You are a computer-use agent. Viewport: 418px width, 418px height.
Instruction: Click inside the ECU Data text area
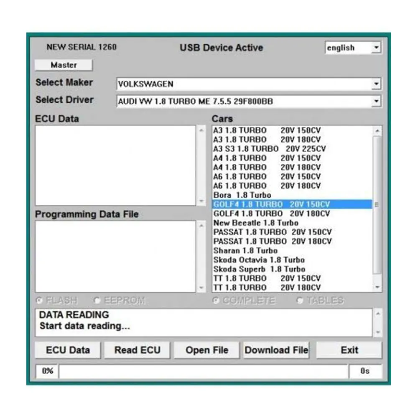click(x=116, y=165)
